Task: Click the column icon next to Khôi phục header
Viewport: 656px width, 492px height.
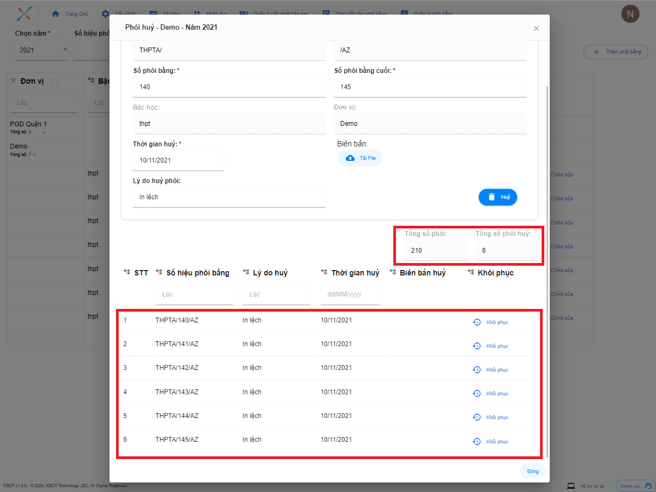Action: tap(470, 273)
